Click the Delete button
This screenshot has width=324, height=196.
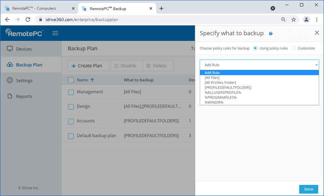coord(158,66)
